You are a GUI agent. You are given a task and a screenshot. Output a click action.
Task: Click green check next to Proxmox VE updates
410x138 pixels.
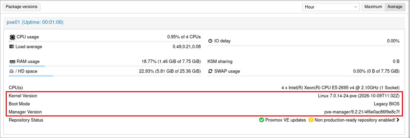click(x=261, y=120)
